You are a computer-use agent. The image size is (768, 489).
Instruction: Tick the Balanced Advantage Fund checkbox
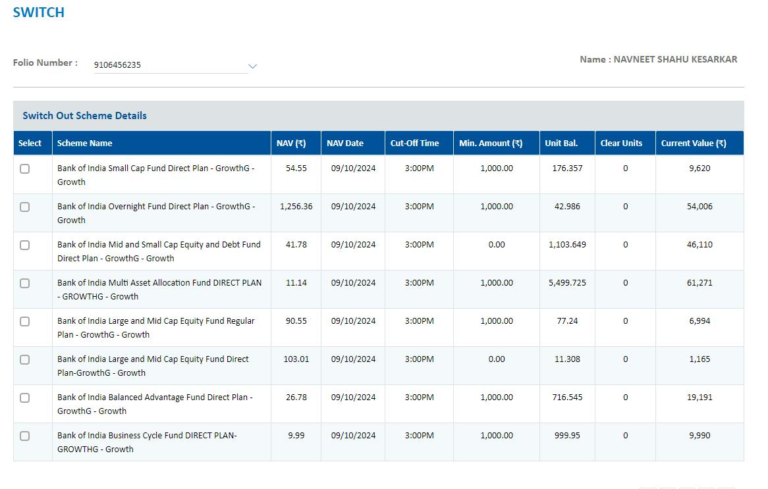(24, 398)
